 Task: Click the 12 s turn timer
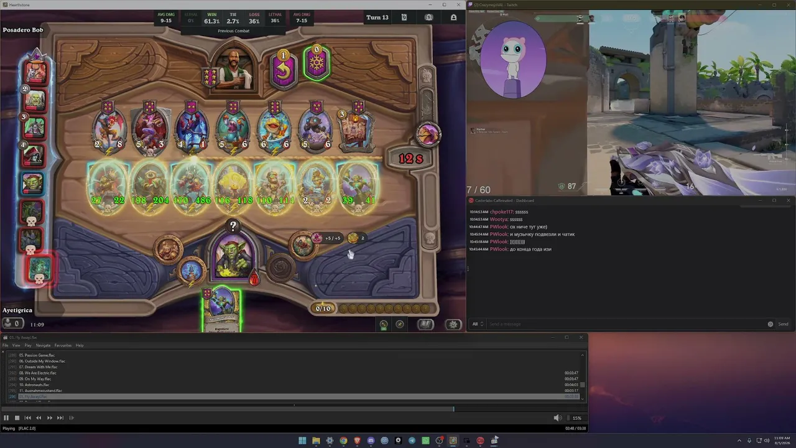410,159
